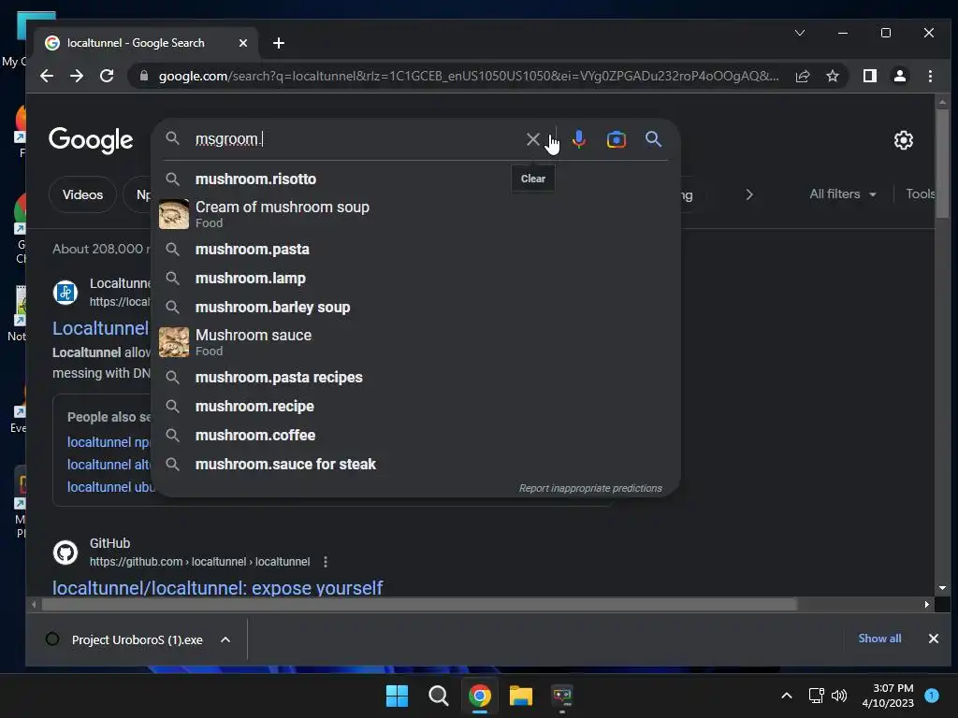This screenshot has width=958, height=718.
Task: Close the localtunnel Google Search tab
Action: [242, 43]
